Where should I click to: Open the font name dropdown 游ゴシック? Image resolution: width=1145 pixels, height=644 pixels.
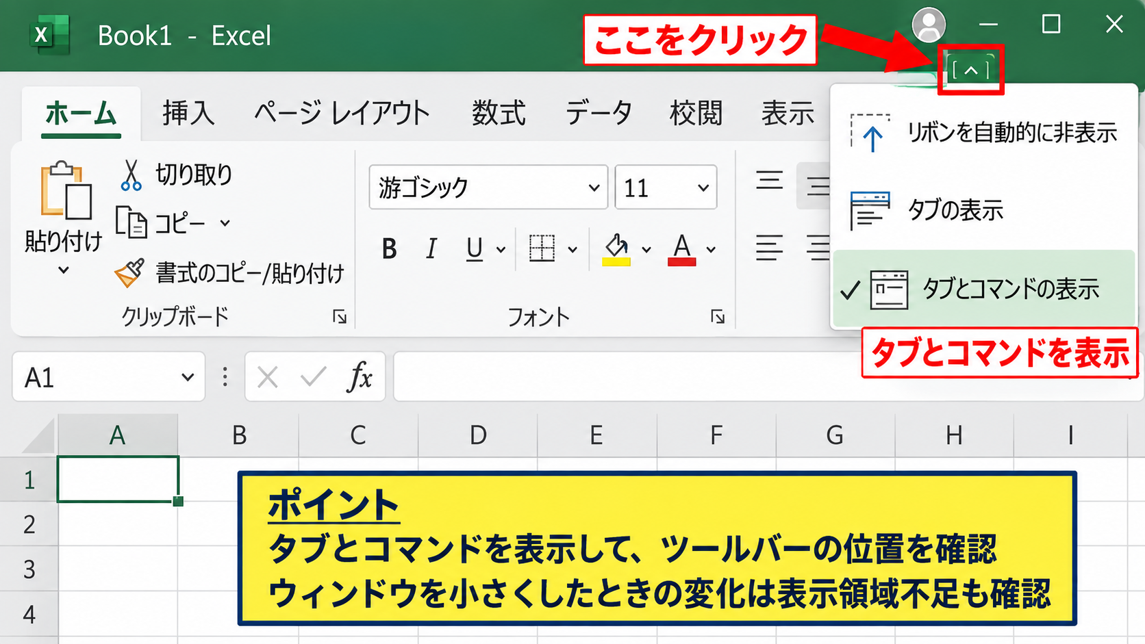tap(594, 188)
